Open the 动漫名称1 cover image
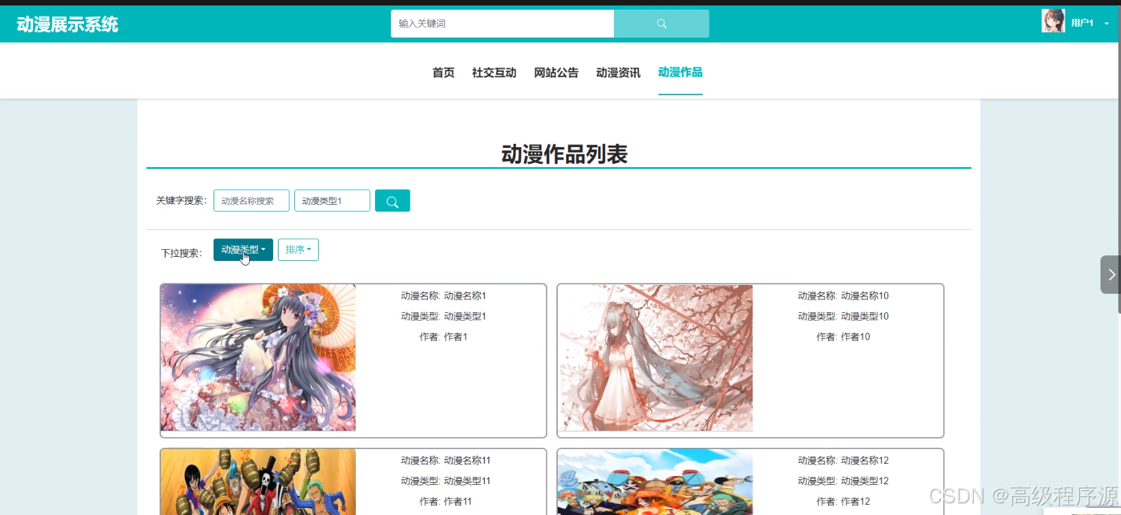 pyautogui.click(x=259, y=357)
